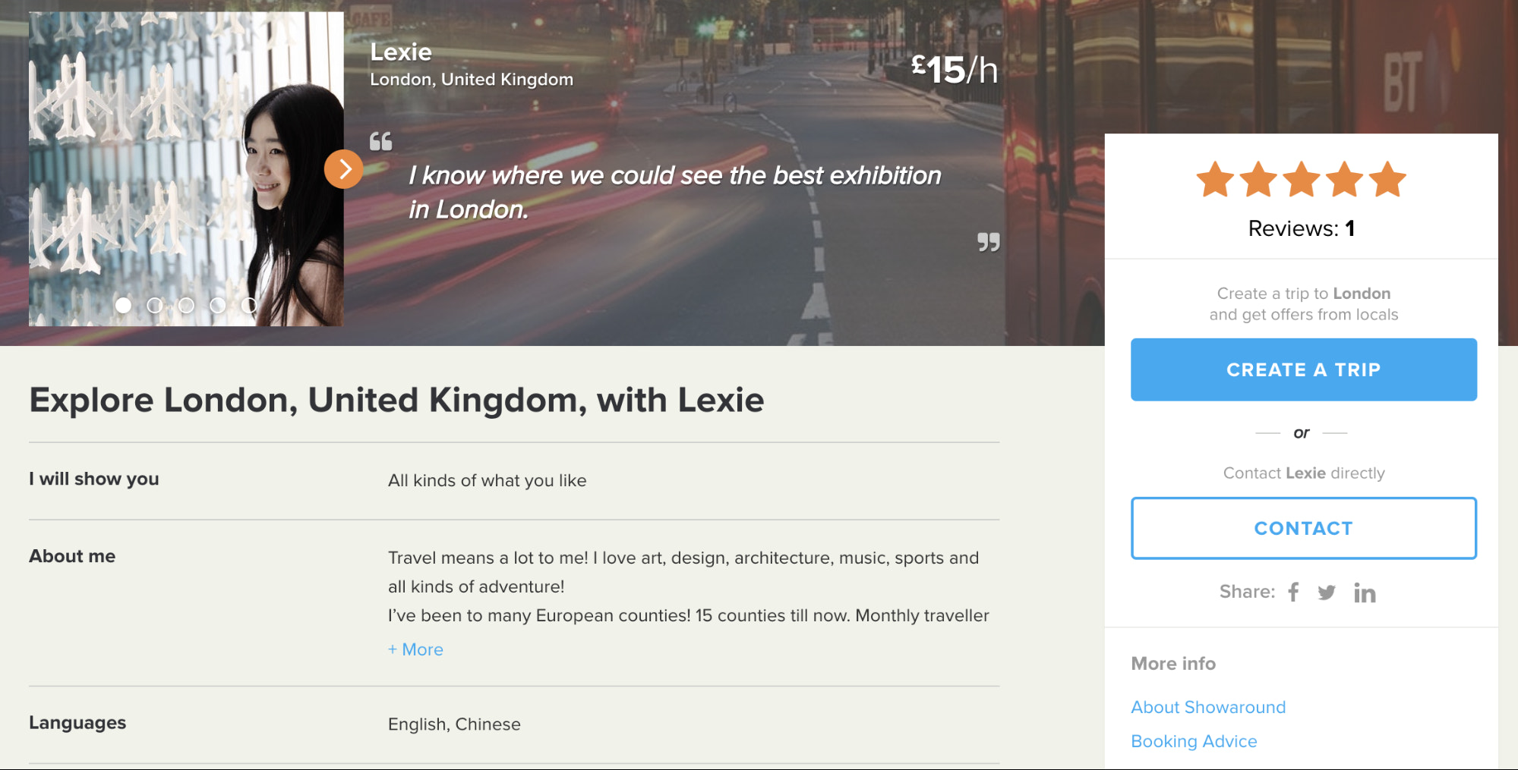Select the fourth photo carousel dot
The image size is (1518, 770).
pyautogui.click(x=218, y=305)
